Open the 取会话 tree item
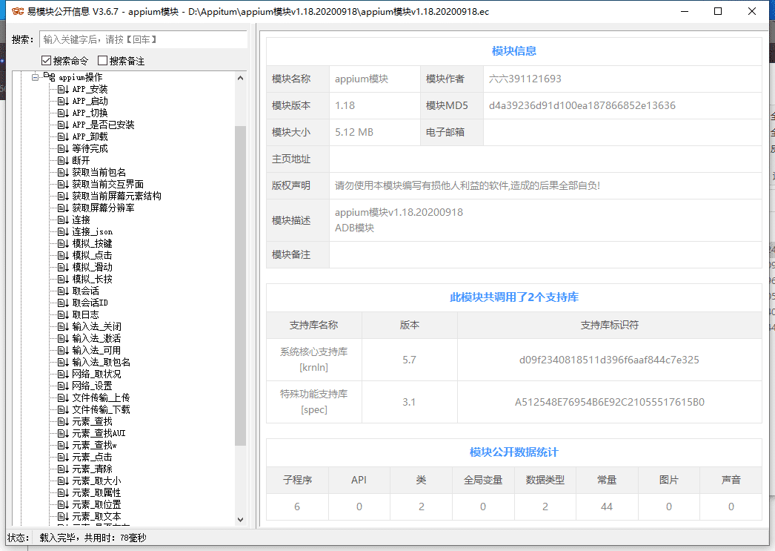 pos(85,291)
